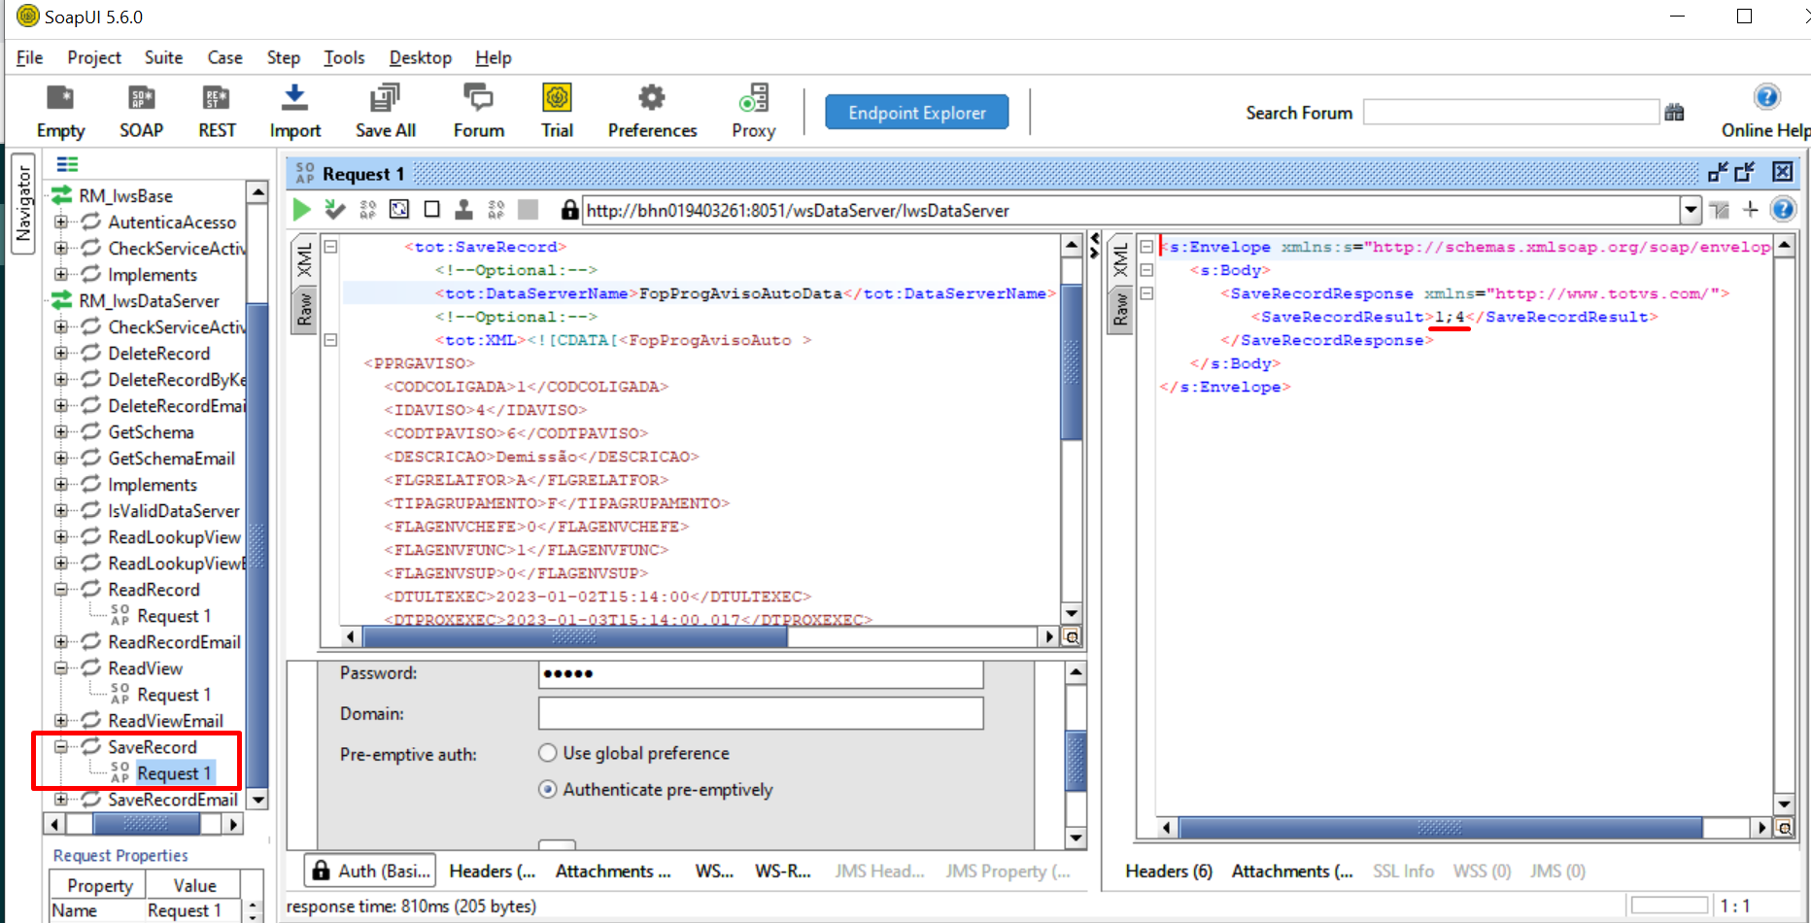1811x923 pixels.
Task: Click the Domain input field
Action: (761, 713)
